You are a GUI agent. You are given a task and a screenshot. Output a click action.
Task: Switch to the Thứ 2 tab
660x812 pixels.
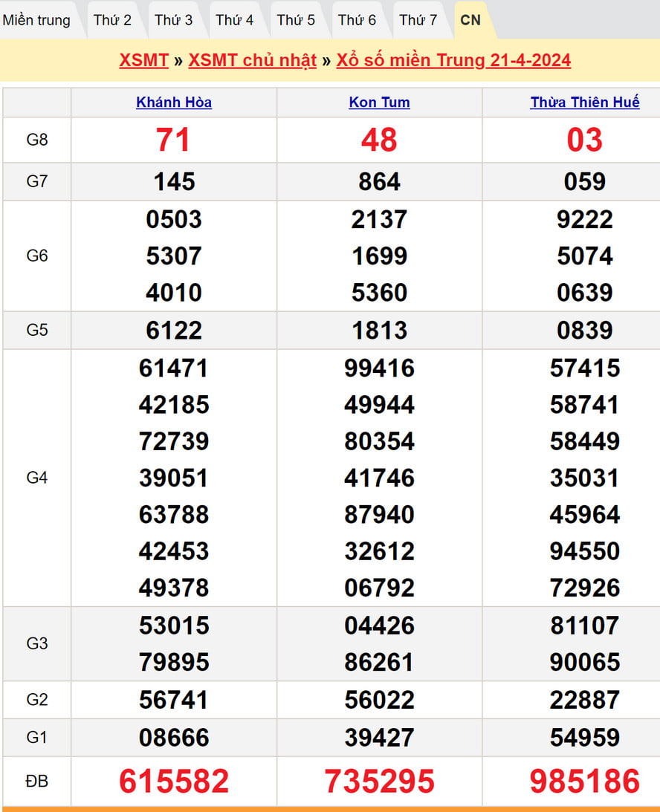[112, 20]
